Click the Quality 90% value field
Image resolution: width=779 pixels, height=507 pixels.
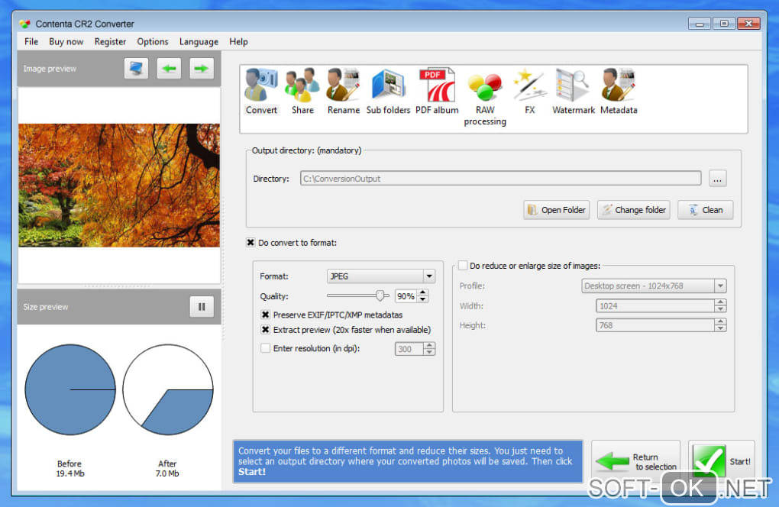(x=406, y=296)
